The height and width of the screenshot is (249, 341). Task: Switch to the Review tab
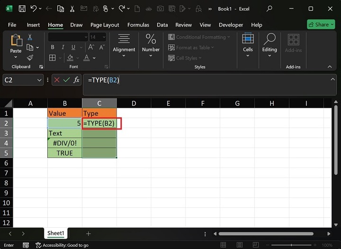click(184, 25)
